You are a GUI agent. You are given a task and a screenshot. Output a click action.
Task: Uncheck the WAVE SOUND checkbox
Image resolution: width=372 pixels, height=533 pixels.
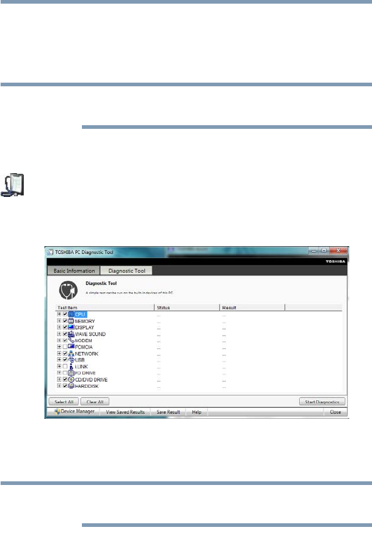65,334
